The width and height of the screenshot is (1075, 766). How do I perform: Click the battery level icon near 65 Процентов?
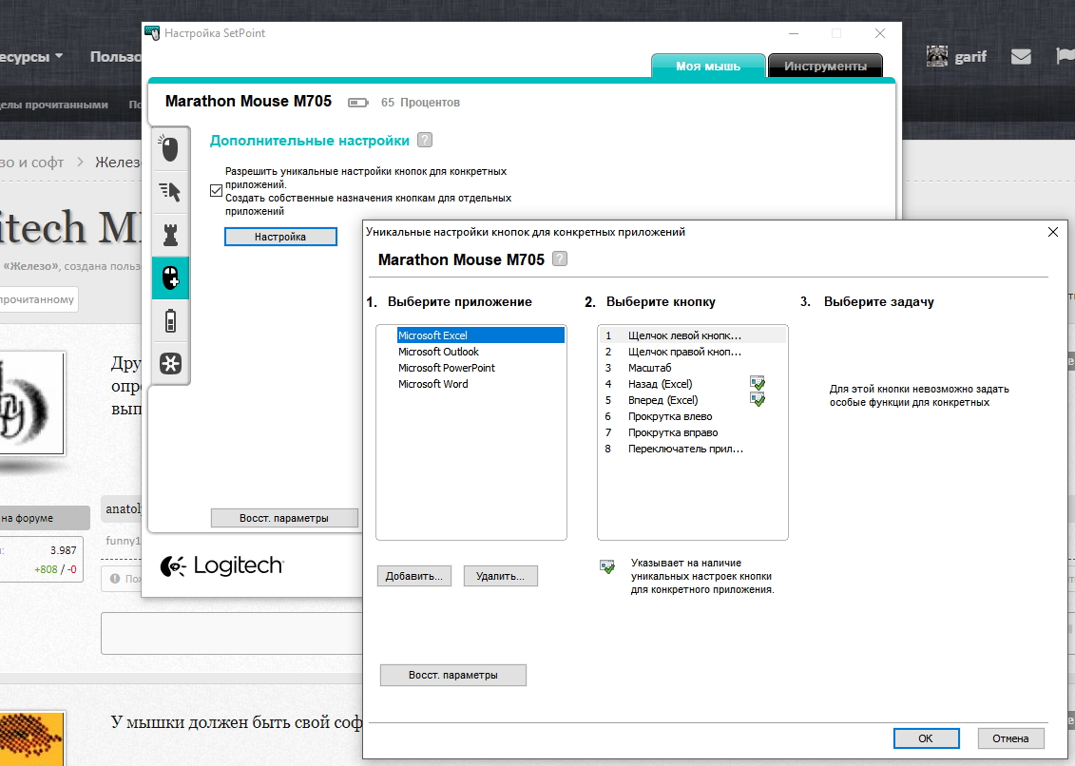[x=358, y=103]
